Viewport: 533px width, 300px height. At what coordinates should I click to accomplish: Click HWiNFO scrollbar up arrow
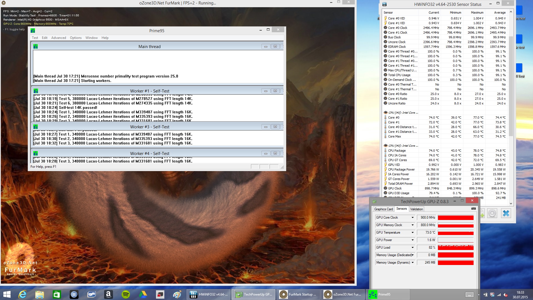[x=511, y=12]
